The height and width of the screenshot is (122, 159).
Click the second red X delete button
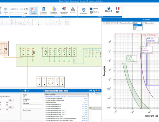[x=10, y=107]
